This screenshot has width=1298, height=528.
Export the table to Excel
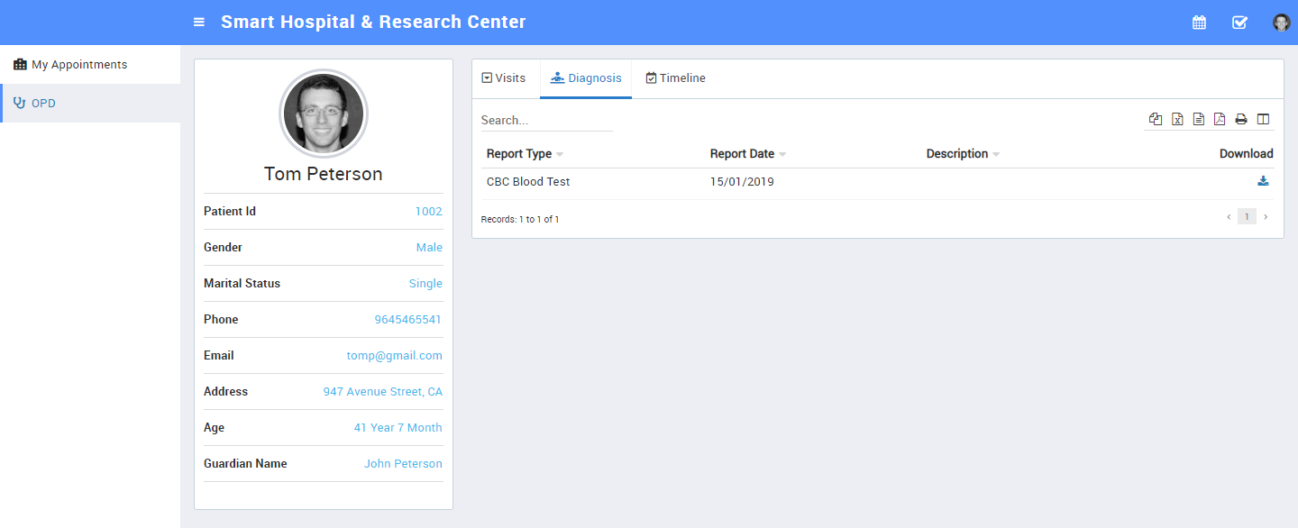(1177, 119)
